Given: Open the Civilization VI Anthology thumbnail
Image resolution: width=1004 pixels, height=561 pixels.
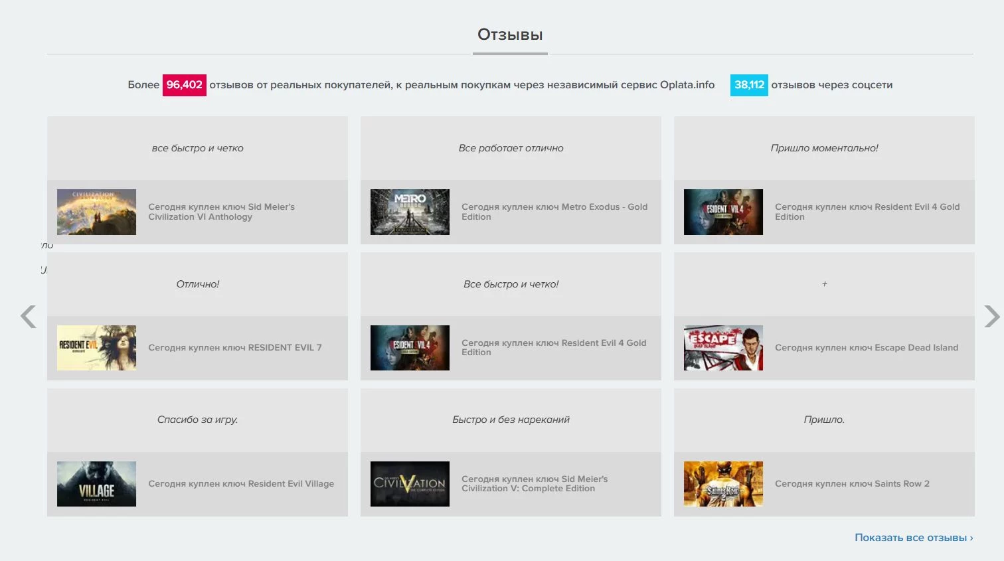Looking at the screenshot, I should (96, 212).
